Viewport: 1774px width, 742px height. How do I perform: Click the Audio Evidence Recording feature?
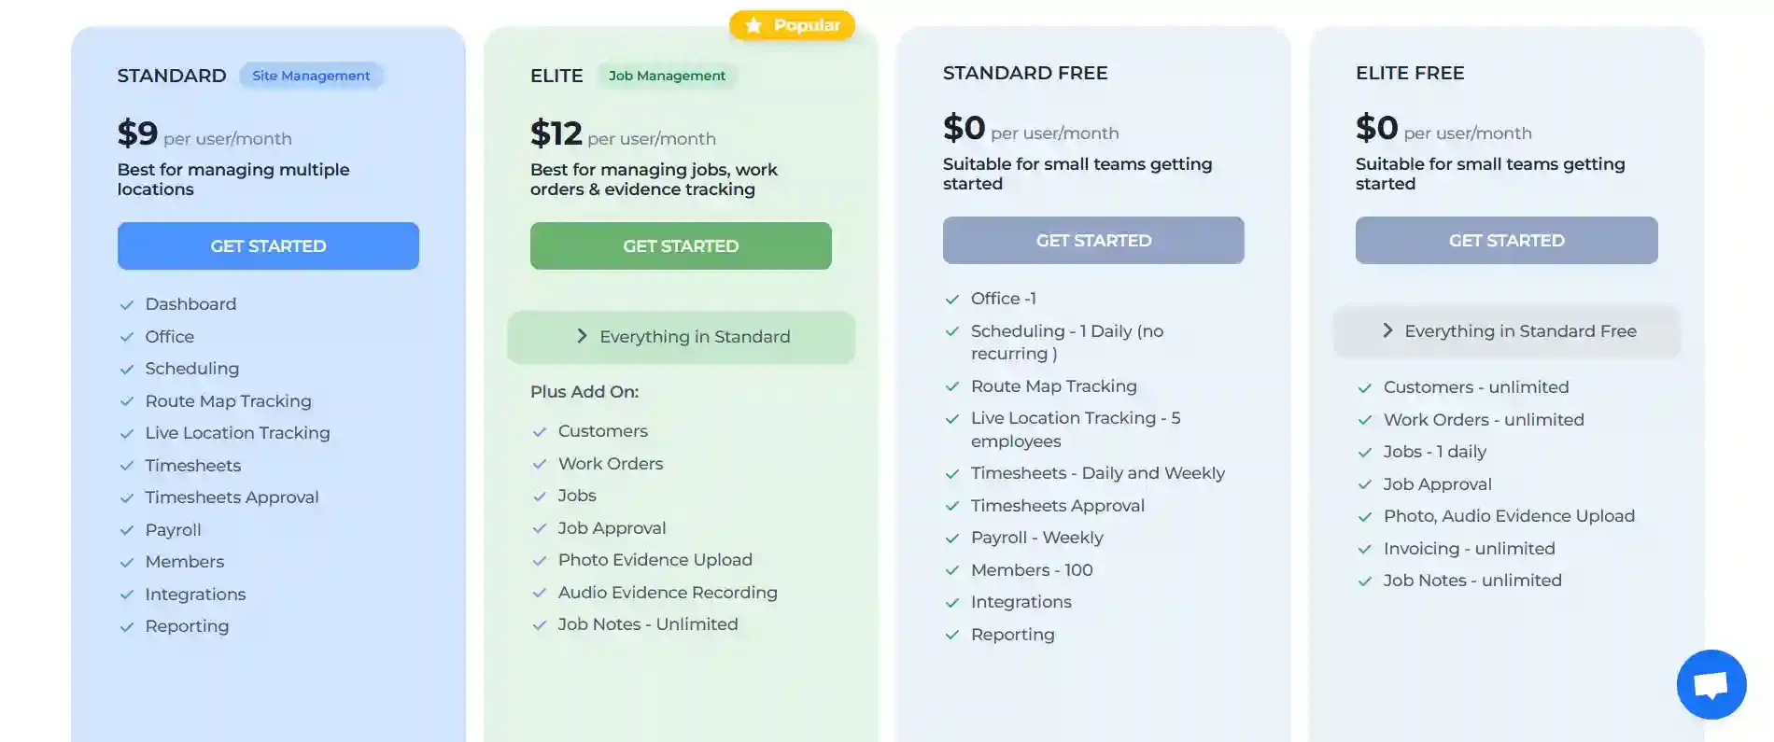[668, 593]
